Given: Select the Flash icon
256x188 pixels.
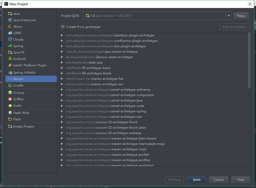Looking at the screenshot, I should [10, 119].
